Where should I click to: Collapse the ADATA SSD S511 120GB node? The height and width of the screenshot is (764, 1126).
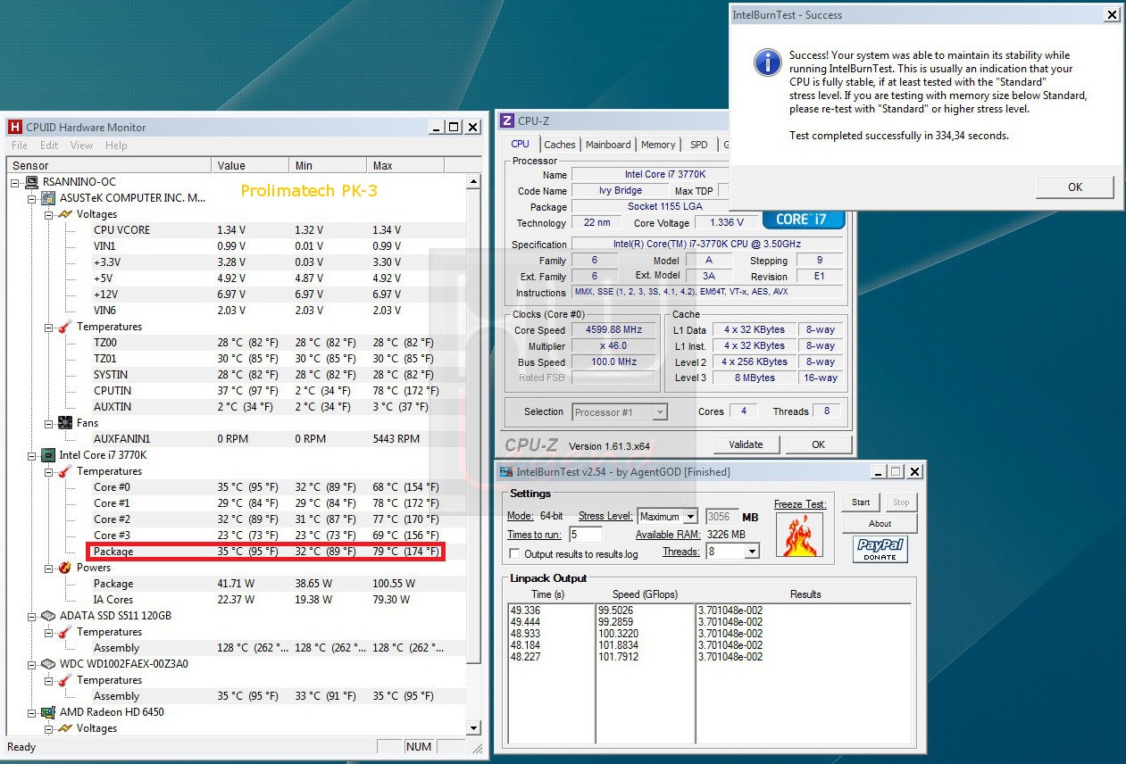click(32, 616)
